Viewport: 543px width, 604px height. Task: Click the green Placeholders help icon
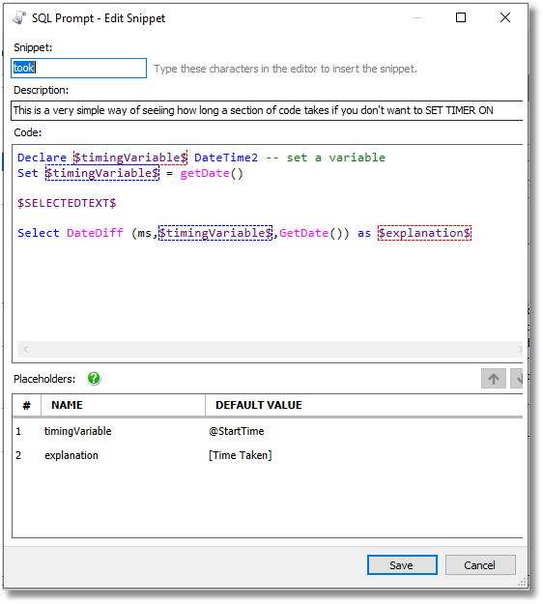pos(94,379)
